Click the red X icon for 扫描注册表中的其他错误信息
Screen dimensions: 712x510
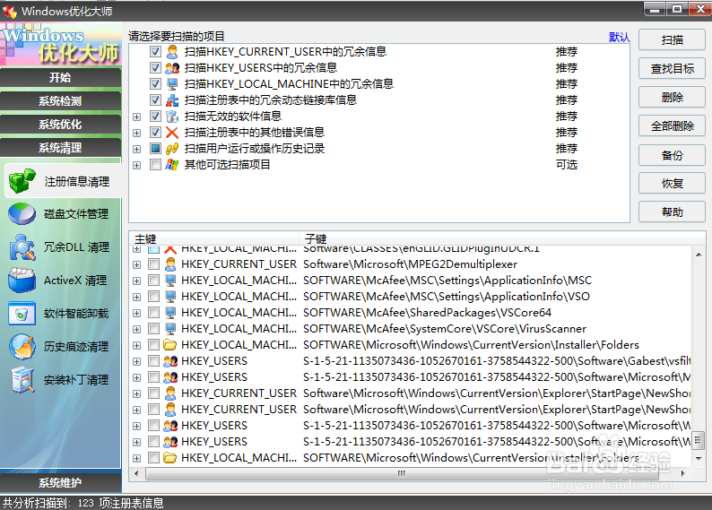pyautogui.click(x=172, y=133)
